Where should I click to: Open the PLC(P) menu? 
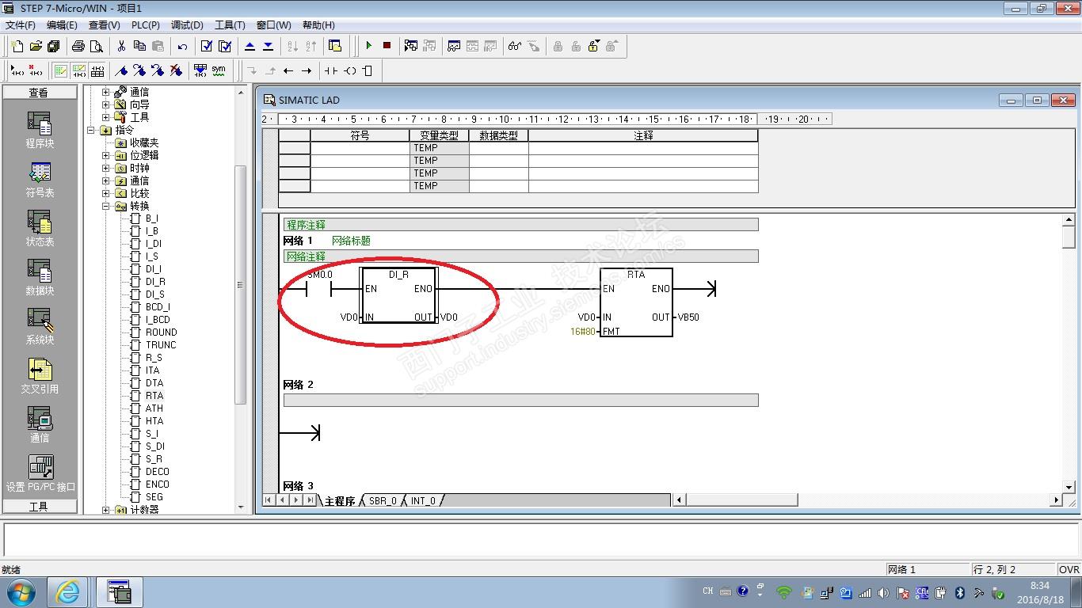click(146, 25)
